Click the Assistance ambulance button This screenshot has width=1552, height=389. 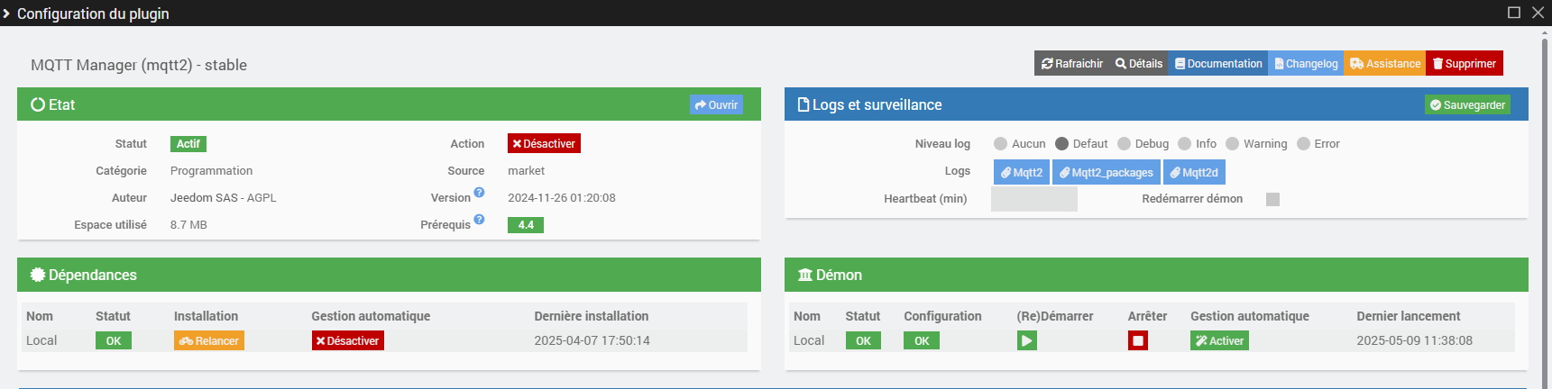point(1384,63)
